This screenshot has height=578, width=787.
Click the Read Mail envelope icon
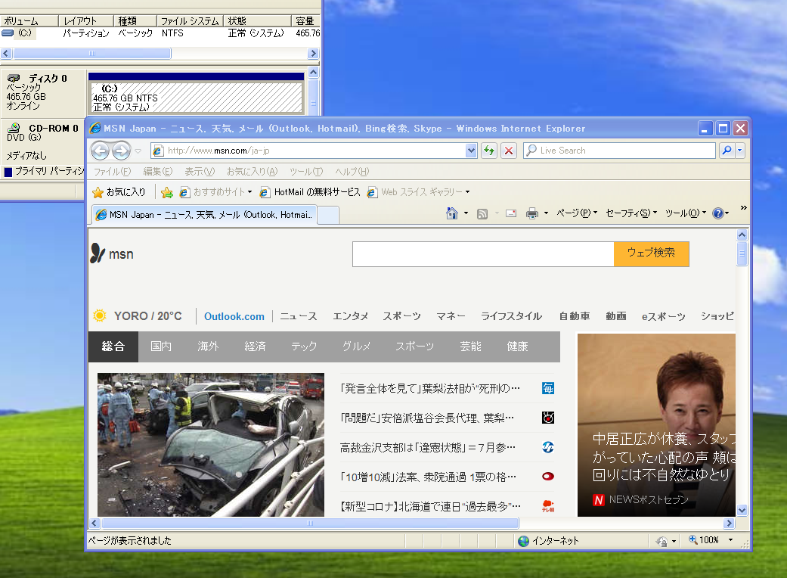(x=511, y=213)
